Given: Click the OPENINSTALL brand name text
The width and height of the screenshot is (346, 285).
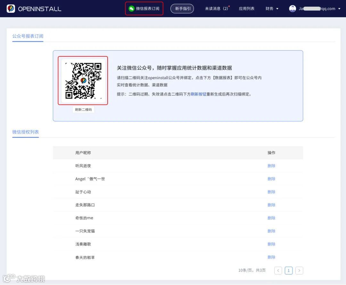Looking at the screenshot, I should coord(40,9).
